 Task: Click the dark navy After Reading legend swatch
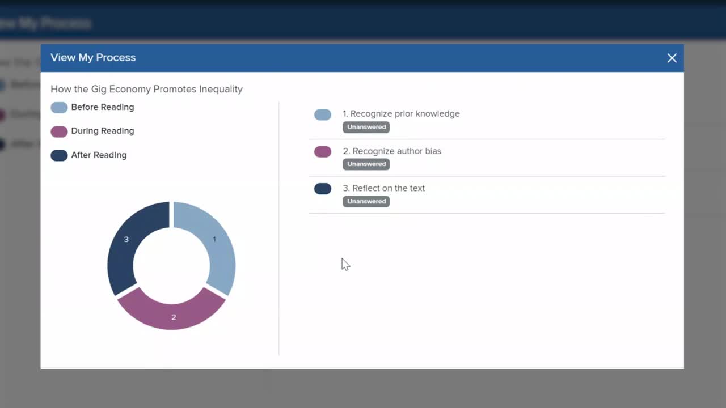click(x=59, y=155)
